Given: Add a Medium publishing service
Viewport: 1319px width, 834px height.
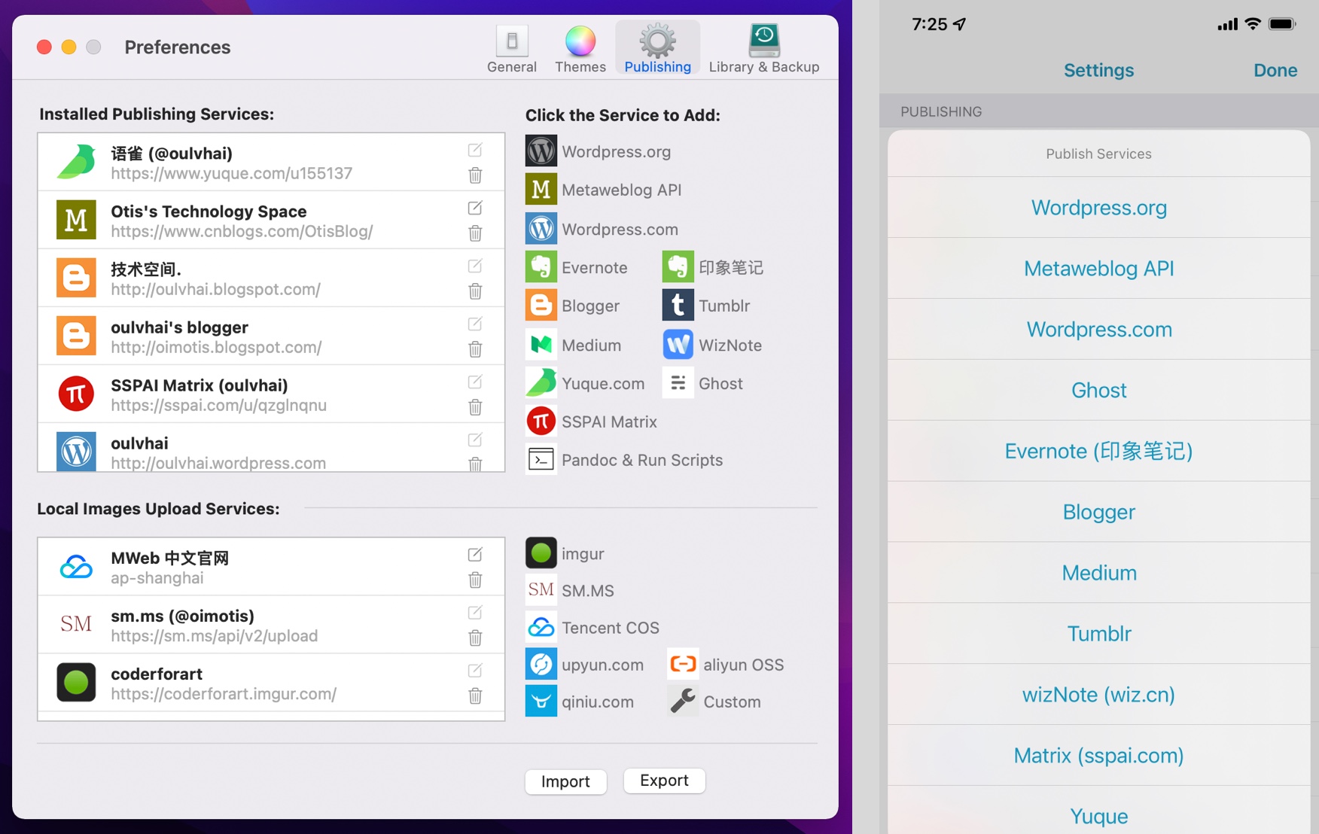Looking at the screenshot, I should [x=574, y=345].
